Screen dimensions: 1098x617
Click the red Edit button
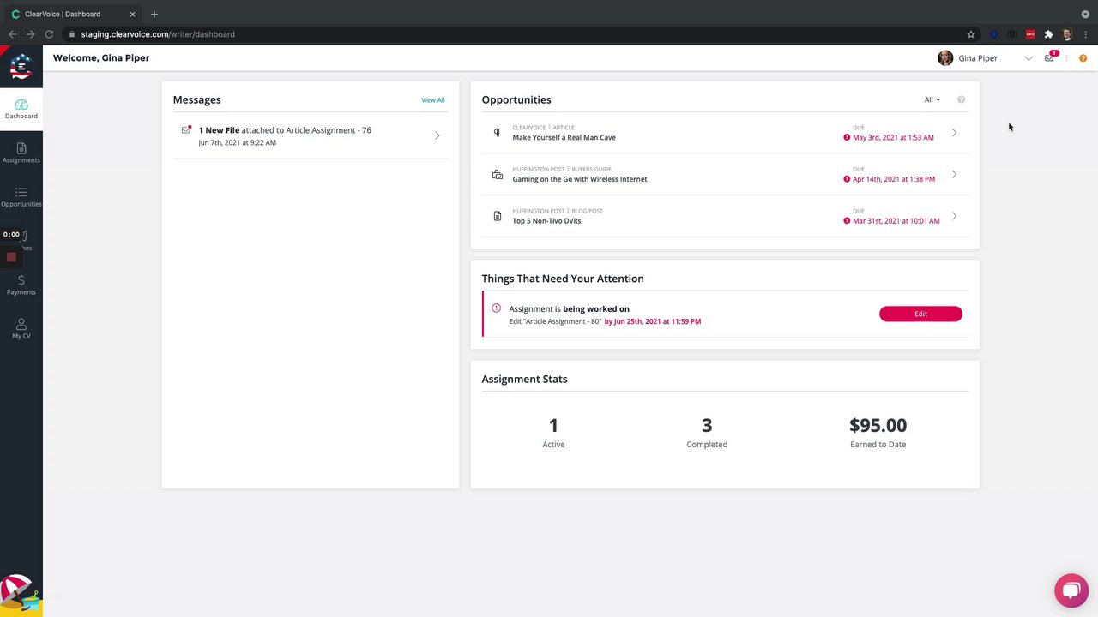920,314
